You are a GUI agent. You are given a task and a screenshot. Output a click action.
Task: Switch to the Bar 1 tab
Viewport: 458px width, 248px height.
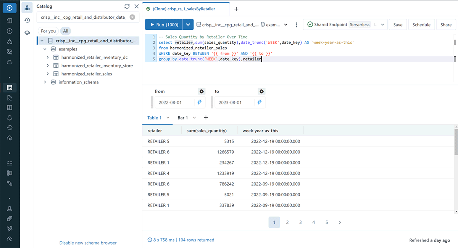(183, 118)
